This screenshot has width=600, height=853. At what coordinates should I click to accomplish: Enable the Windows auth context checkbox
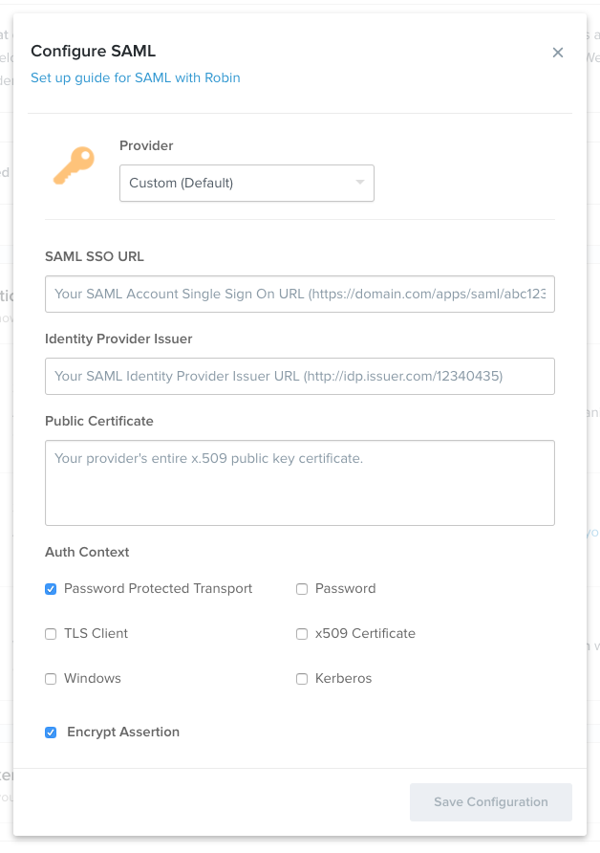tap(51, 679)
